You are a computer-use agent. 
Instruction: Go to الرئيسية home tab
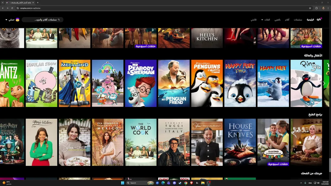click(x=310, y=20)
